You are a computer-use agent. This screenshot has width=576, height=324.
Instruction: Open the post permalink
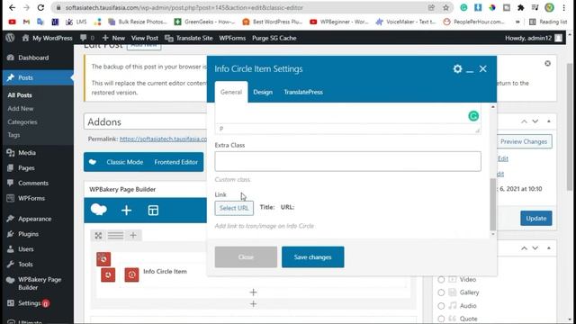click(163, 139)
